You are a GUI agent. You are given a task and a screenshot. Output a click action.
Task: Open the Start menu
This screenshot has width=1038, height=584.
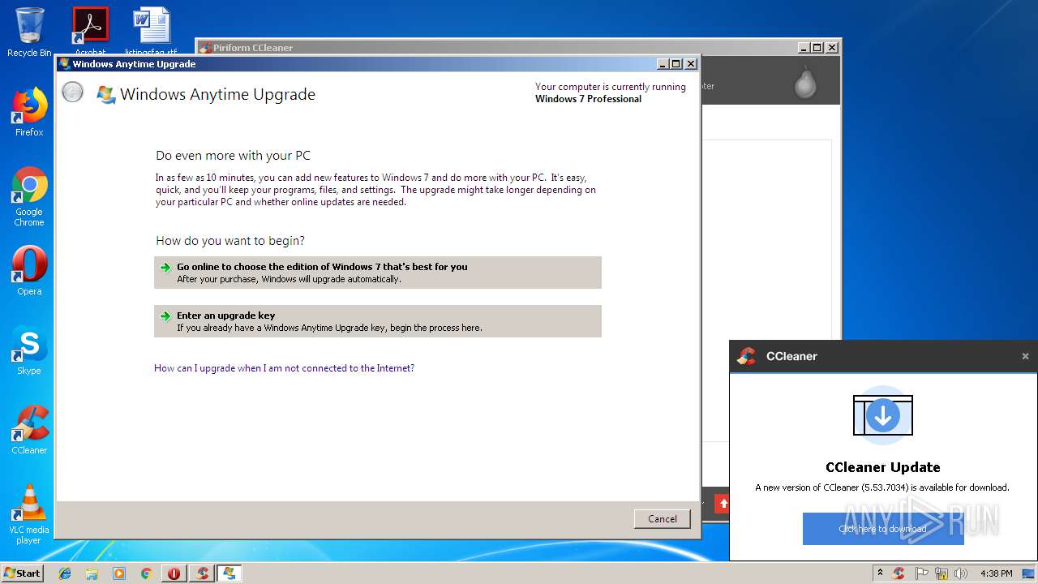tap(23, 573)
